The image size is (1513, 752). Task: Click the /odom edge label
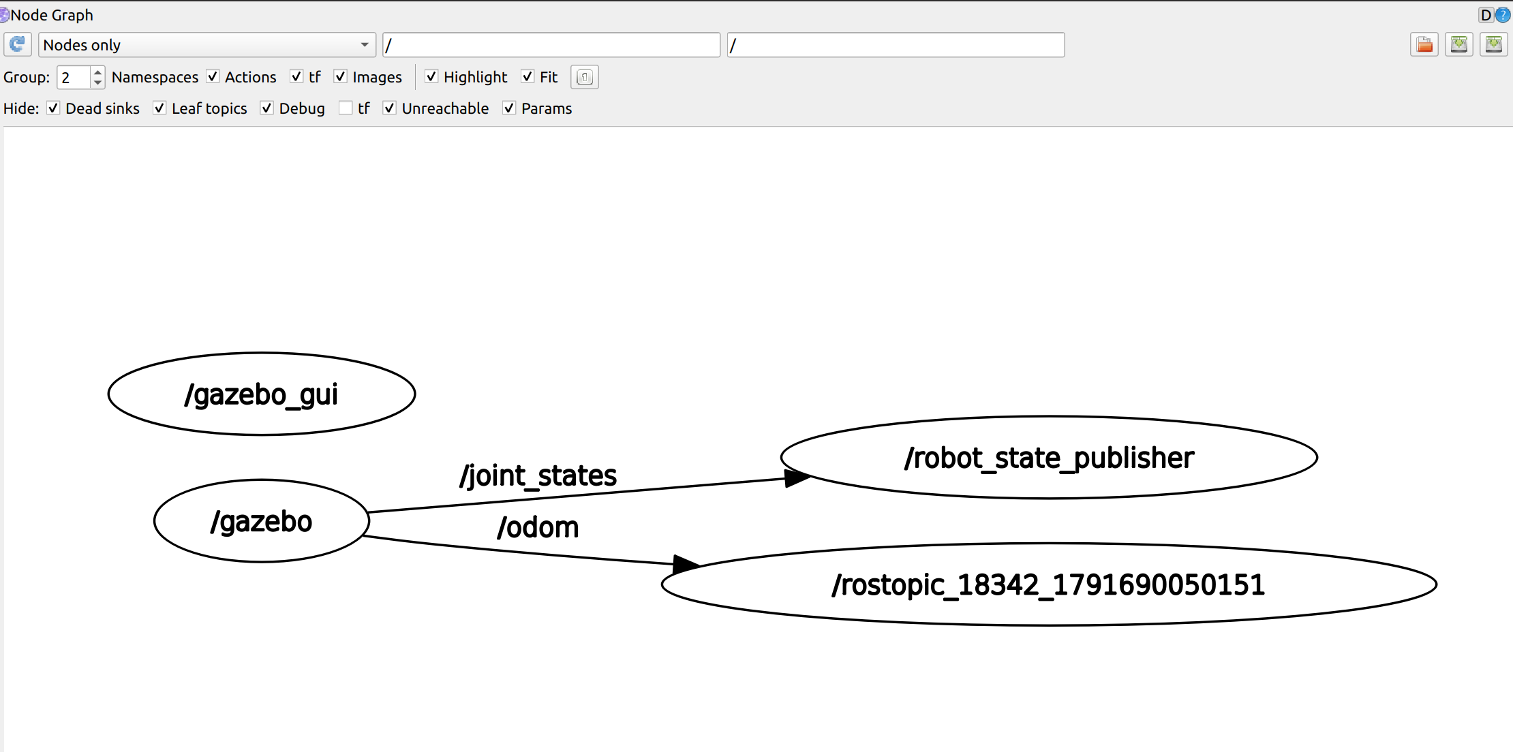[x=538, y=527]
